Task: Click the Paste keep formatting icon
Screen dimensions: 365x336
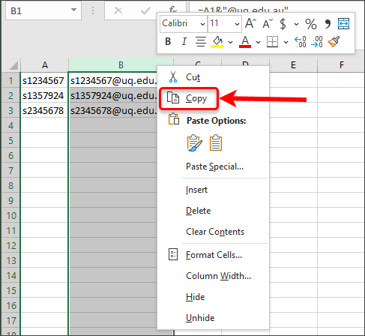Action: [x=194, y=143]
